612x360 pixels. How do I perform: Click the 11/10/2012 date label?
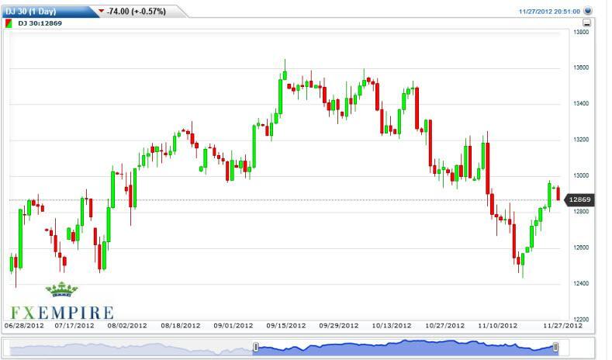(x=498, y=325)
